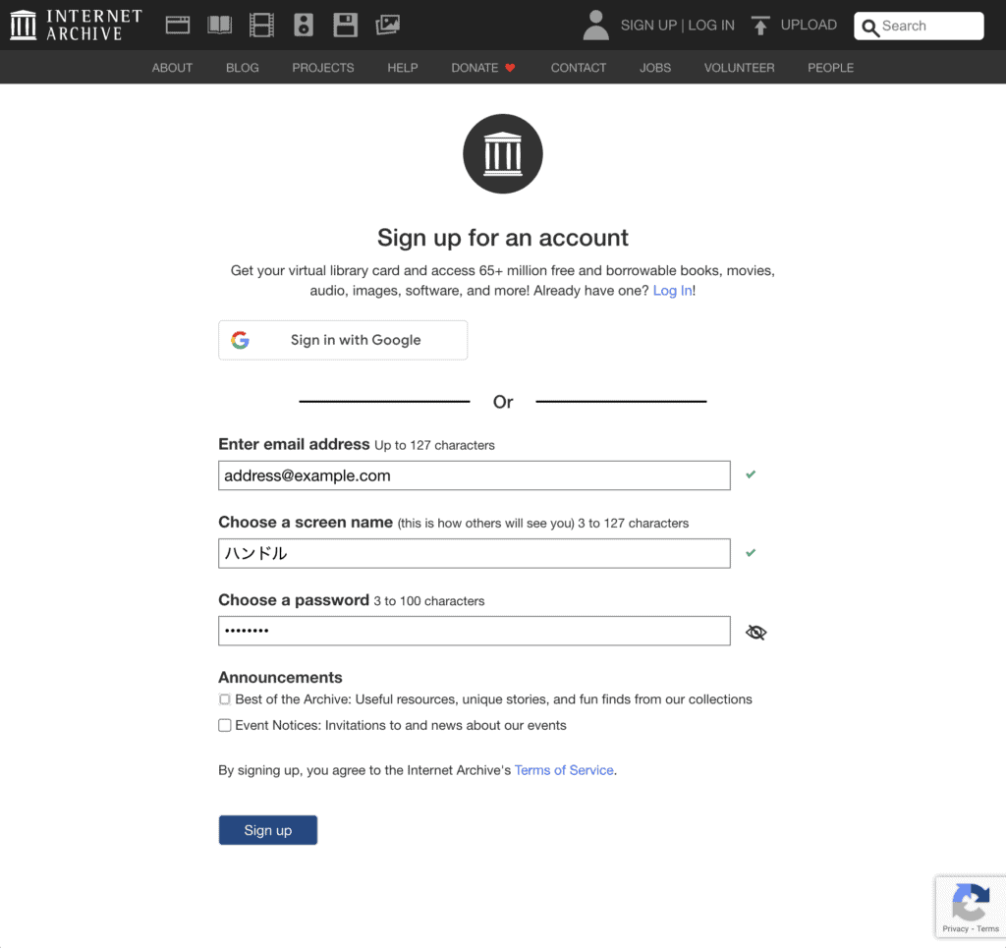The width and height of the screenshot is (1006, 948).
Task: Open the Jobs menu item
Action: click(x=655, y=68)
